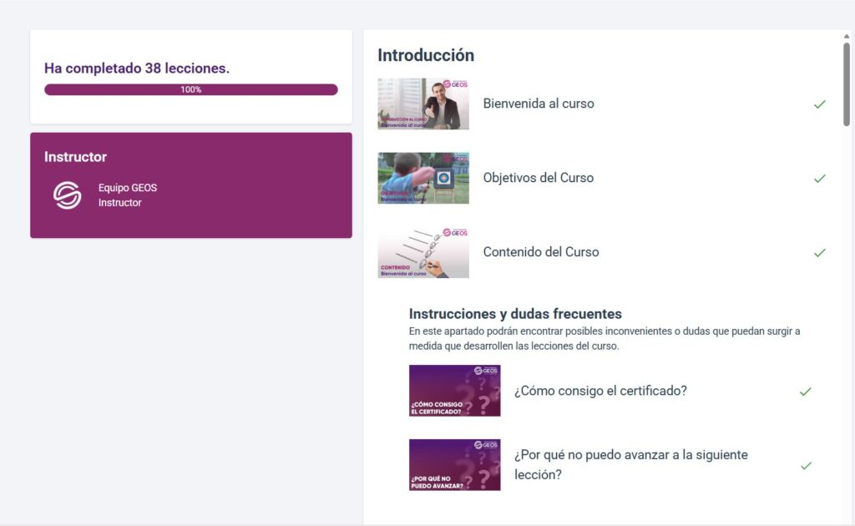The height and width of the screenshot is (526, 855).
Task: Open the Objetivos del Curso thumbnail
Action: tap(423, 178)
